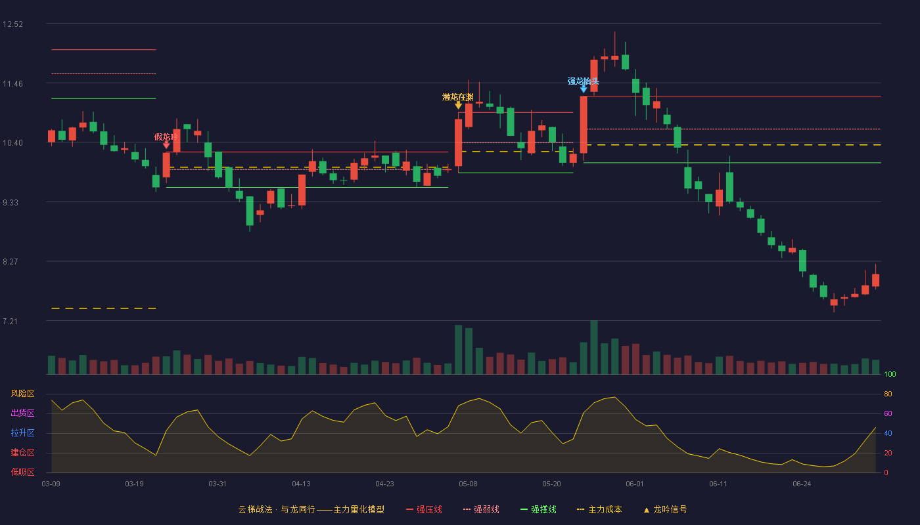Select the 风险区 zone label
This screenshot has height=525, width=920.
pyautogui.click(x=22, y=394)
